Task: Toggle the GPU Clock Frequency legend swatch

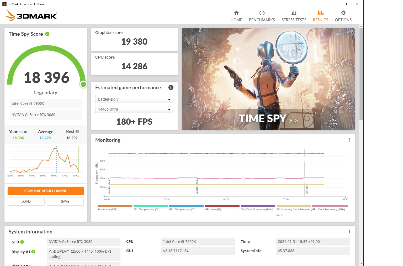Action: [330, 206]
